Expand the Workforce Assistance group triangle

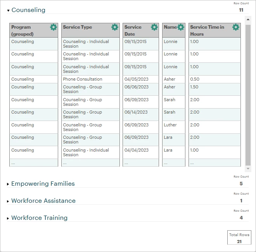[8, 201]
